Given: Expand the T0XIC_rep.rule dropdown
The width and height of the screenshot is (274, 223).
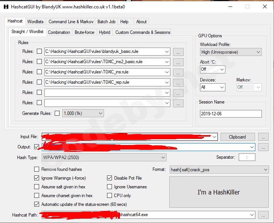Looking at the screenshot, I should click(167, 82).
